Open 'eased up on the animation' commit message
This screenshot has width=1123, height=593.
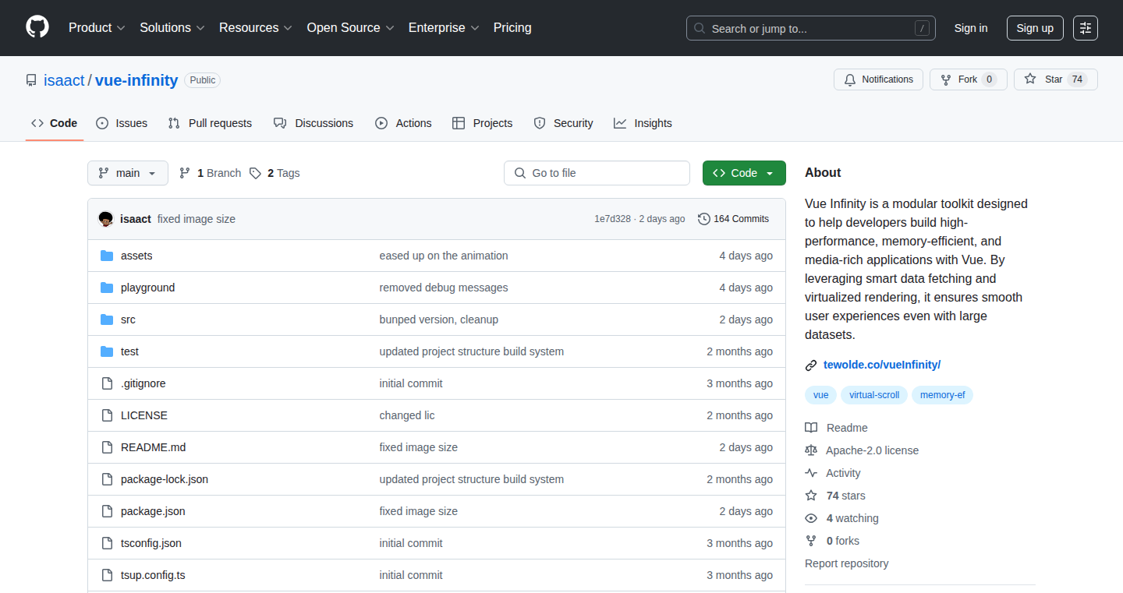point(444,256)
